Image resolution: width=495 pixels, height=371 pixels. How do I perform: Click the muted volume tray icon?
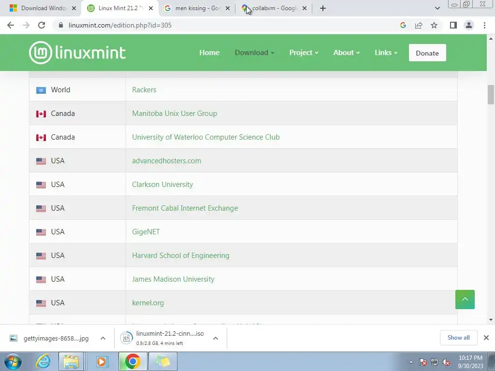click(446, 362)
